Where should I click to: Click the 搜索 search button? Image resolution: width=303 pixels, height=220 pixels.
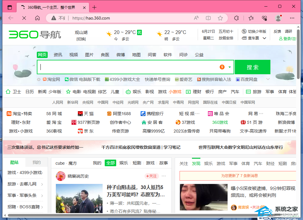pyautogui.click(x=253, y=67)
